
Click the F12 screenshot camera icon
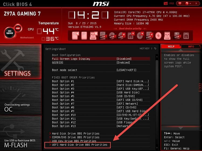tap(166, 3)
